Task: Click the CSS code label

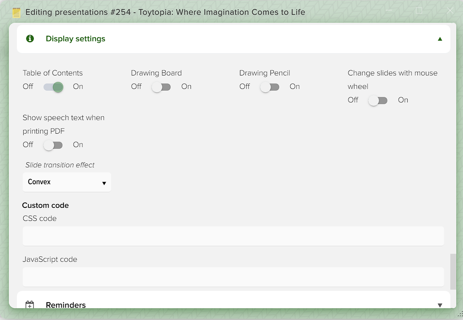Action: (x=40, y=218)
